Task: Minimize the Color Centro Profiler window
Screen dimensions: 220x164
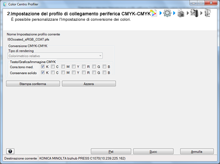Action: click(x=194, y=3)
